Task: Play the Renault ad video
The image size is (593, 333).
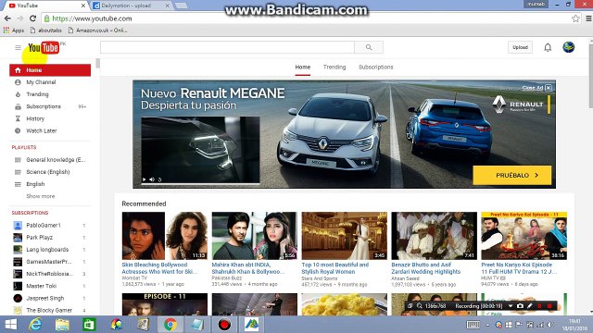Action: (x=145, y=179)
